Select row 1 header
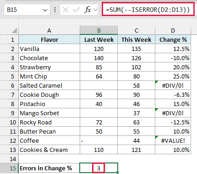Screen dimensions: 197x174 (x=9, y=39)
